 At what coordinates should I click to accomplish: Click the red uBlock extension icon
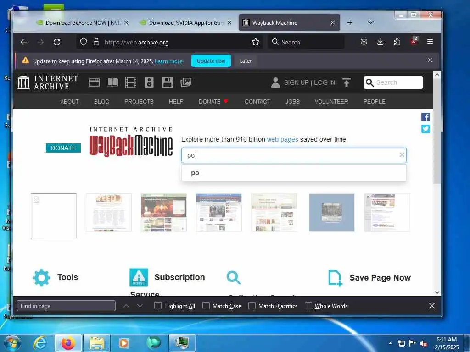414,42
